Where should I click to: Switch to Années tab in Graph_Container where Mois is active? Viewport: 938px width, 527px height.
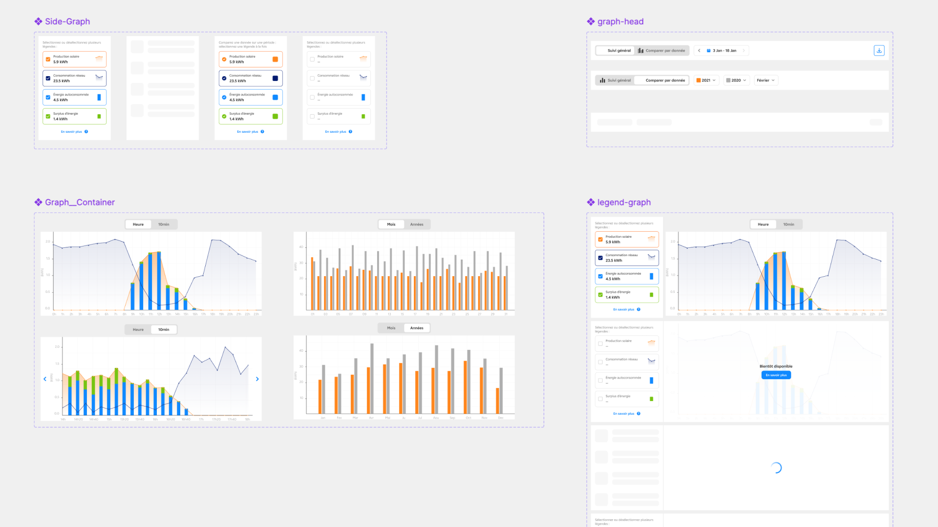click(x=417, y=224)
